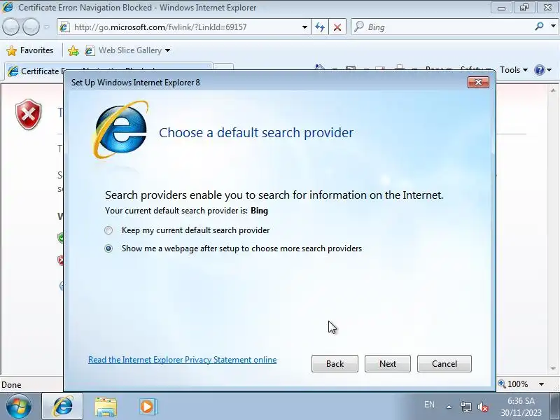Select the Certificate Error browser tab
Screen dimensions: 560x420
pyautogui.click(x=36, y=71)
